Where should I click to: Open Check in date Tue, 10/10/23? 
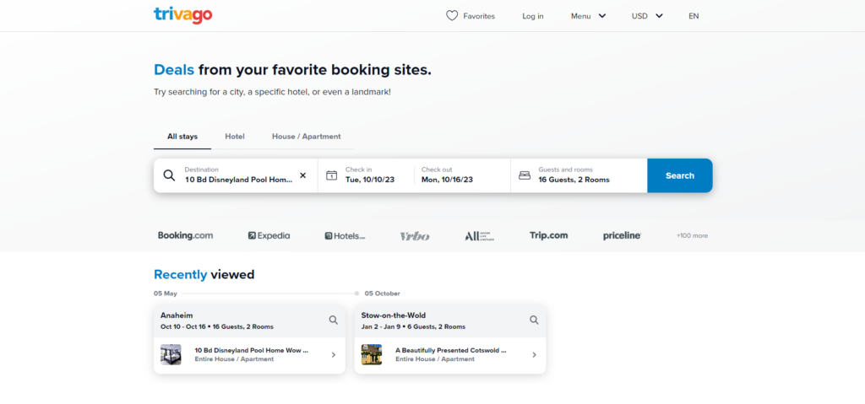(370, 175)
